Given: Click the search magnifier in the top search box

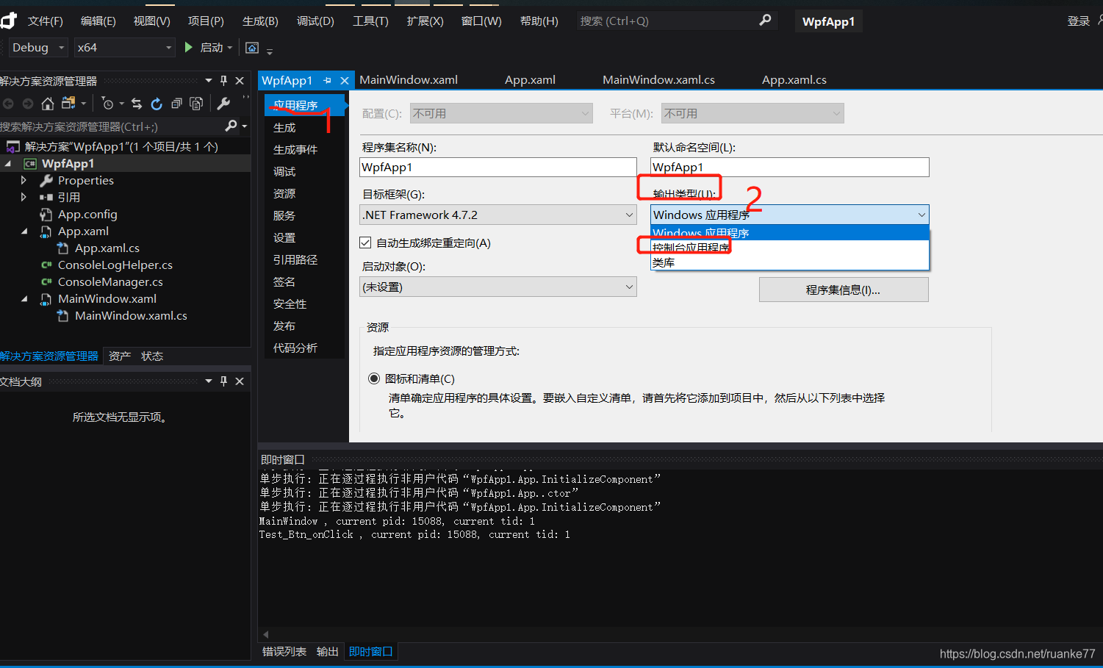Looking at the screenshot, I should pyautogui.click(x=764, y=21).
